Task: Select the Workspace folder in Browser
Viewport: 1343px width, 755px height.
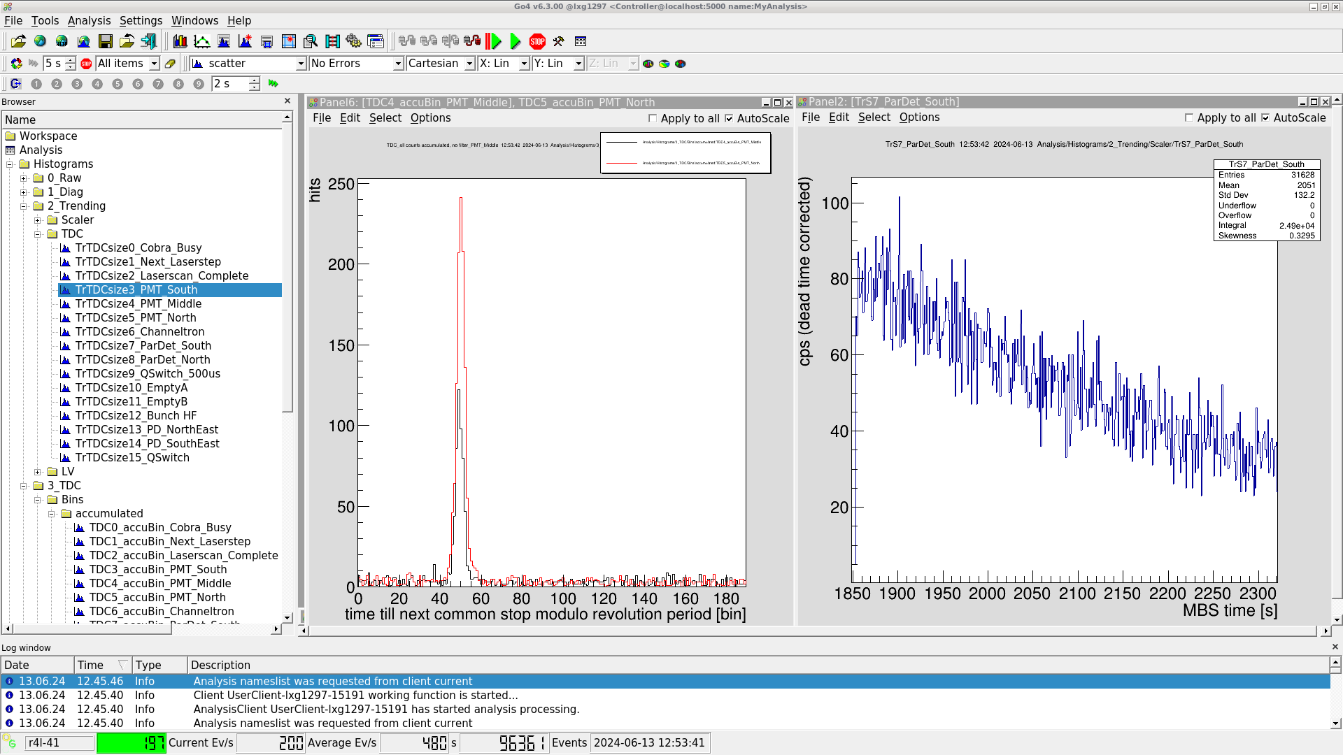Action: (x=48, y=136)
